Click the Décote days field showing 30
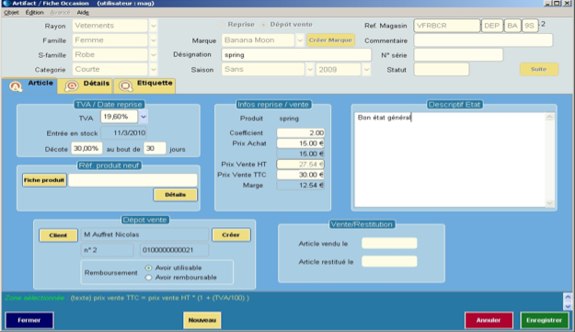 155,148
